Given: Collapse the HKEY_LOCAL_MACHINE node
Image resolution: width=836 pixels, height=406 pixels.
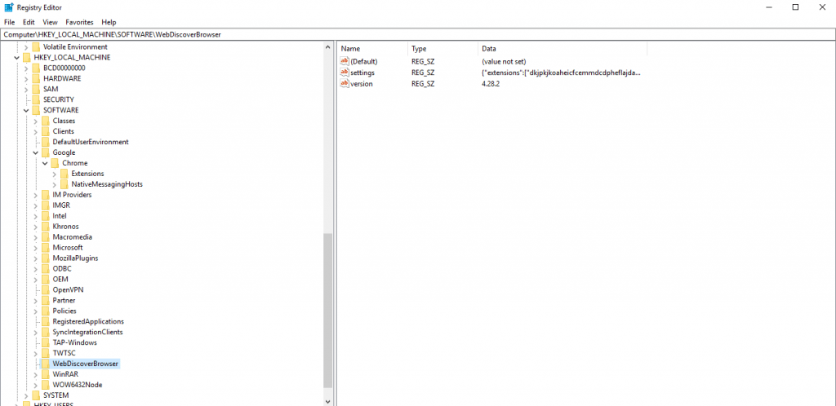Looking at the screenshot, I should tap(16, 57).
